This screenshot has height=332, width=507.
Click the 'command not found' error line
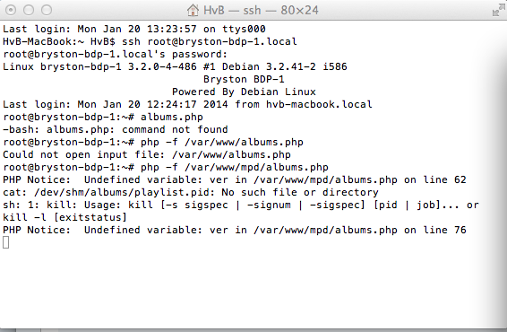116,129
